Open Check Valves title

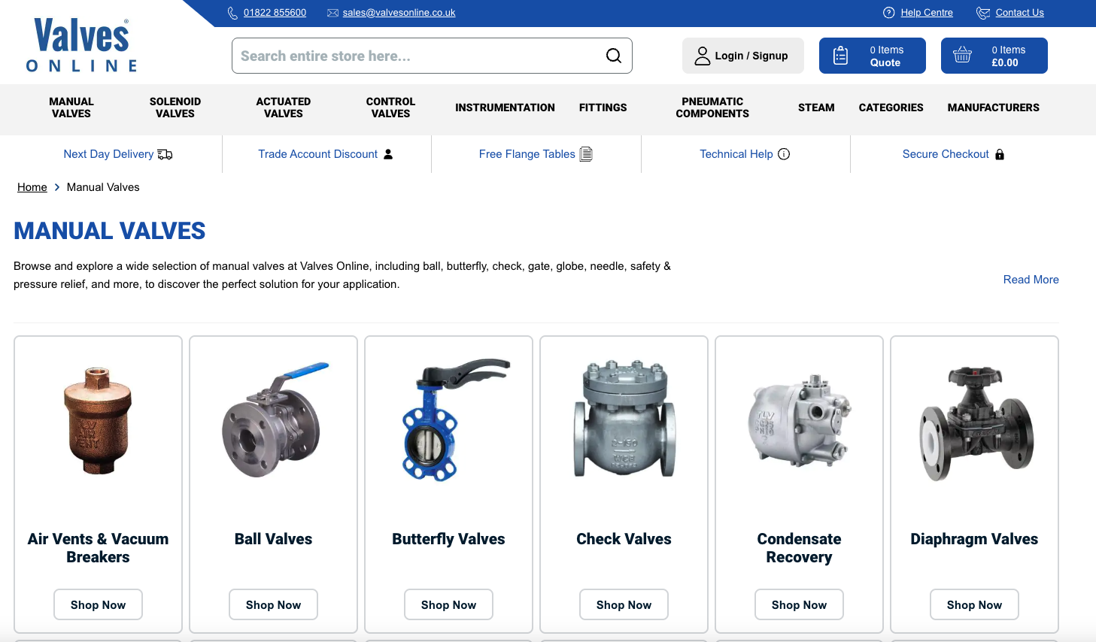tap(624, 539)
